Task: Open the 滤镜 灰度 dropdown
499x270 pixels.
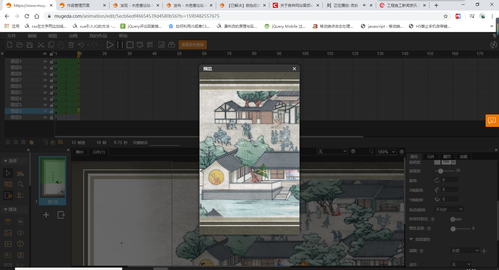Action: tap(465, 250)
